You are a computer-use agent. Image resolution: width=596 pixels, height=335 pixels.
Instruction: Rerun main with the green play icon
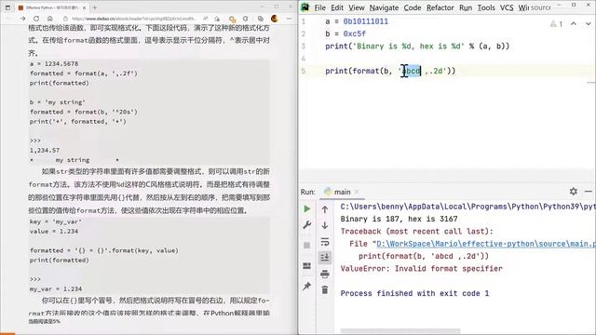(307, 208)
